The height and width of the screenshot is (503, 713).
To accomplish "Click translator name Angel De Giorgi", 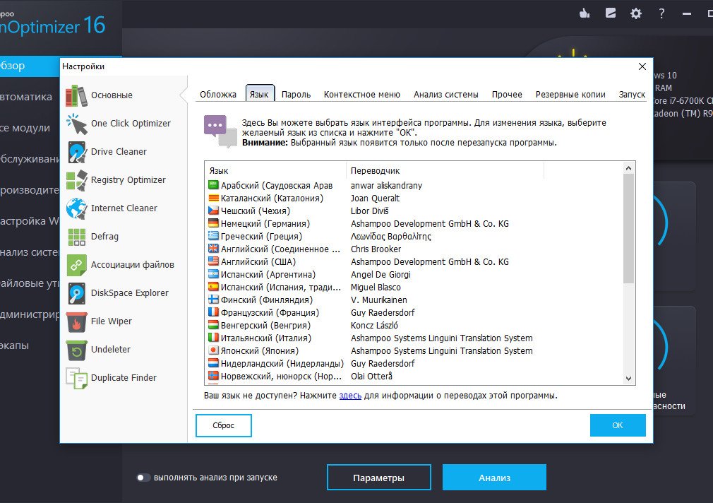I will click(381, 275).
